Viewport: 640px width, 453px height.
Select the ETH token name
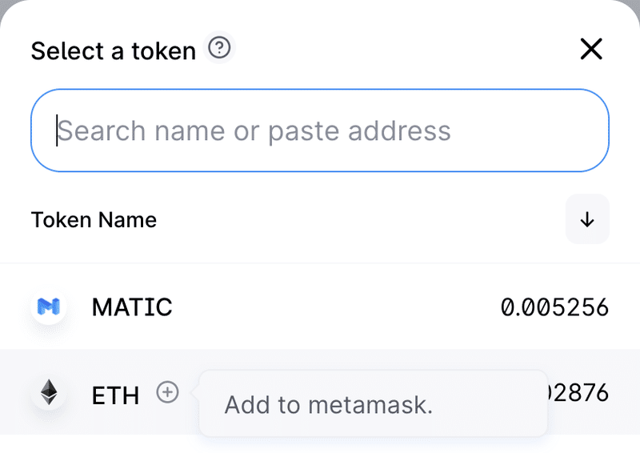[x=115, y=395]
